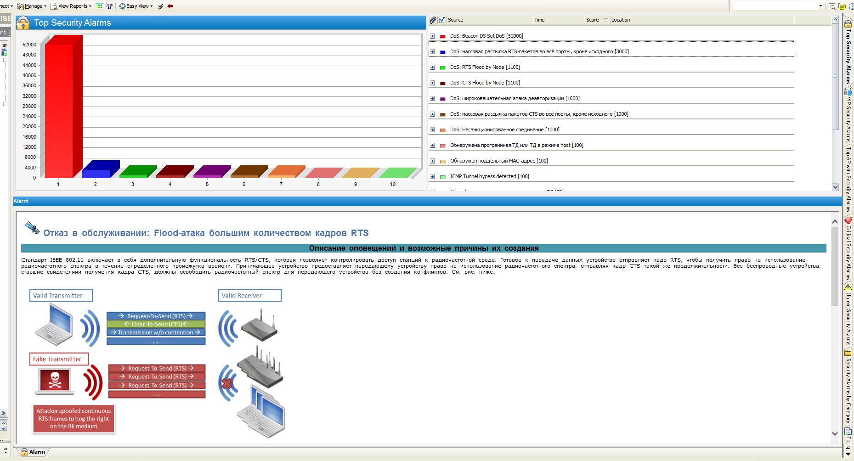The height and width of the screenshot is (461, 854).
Task: Click the paperclip column header icon
Action: [433, 20]
